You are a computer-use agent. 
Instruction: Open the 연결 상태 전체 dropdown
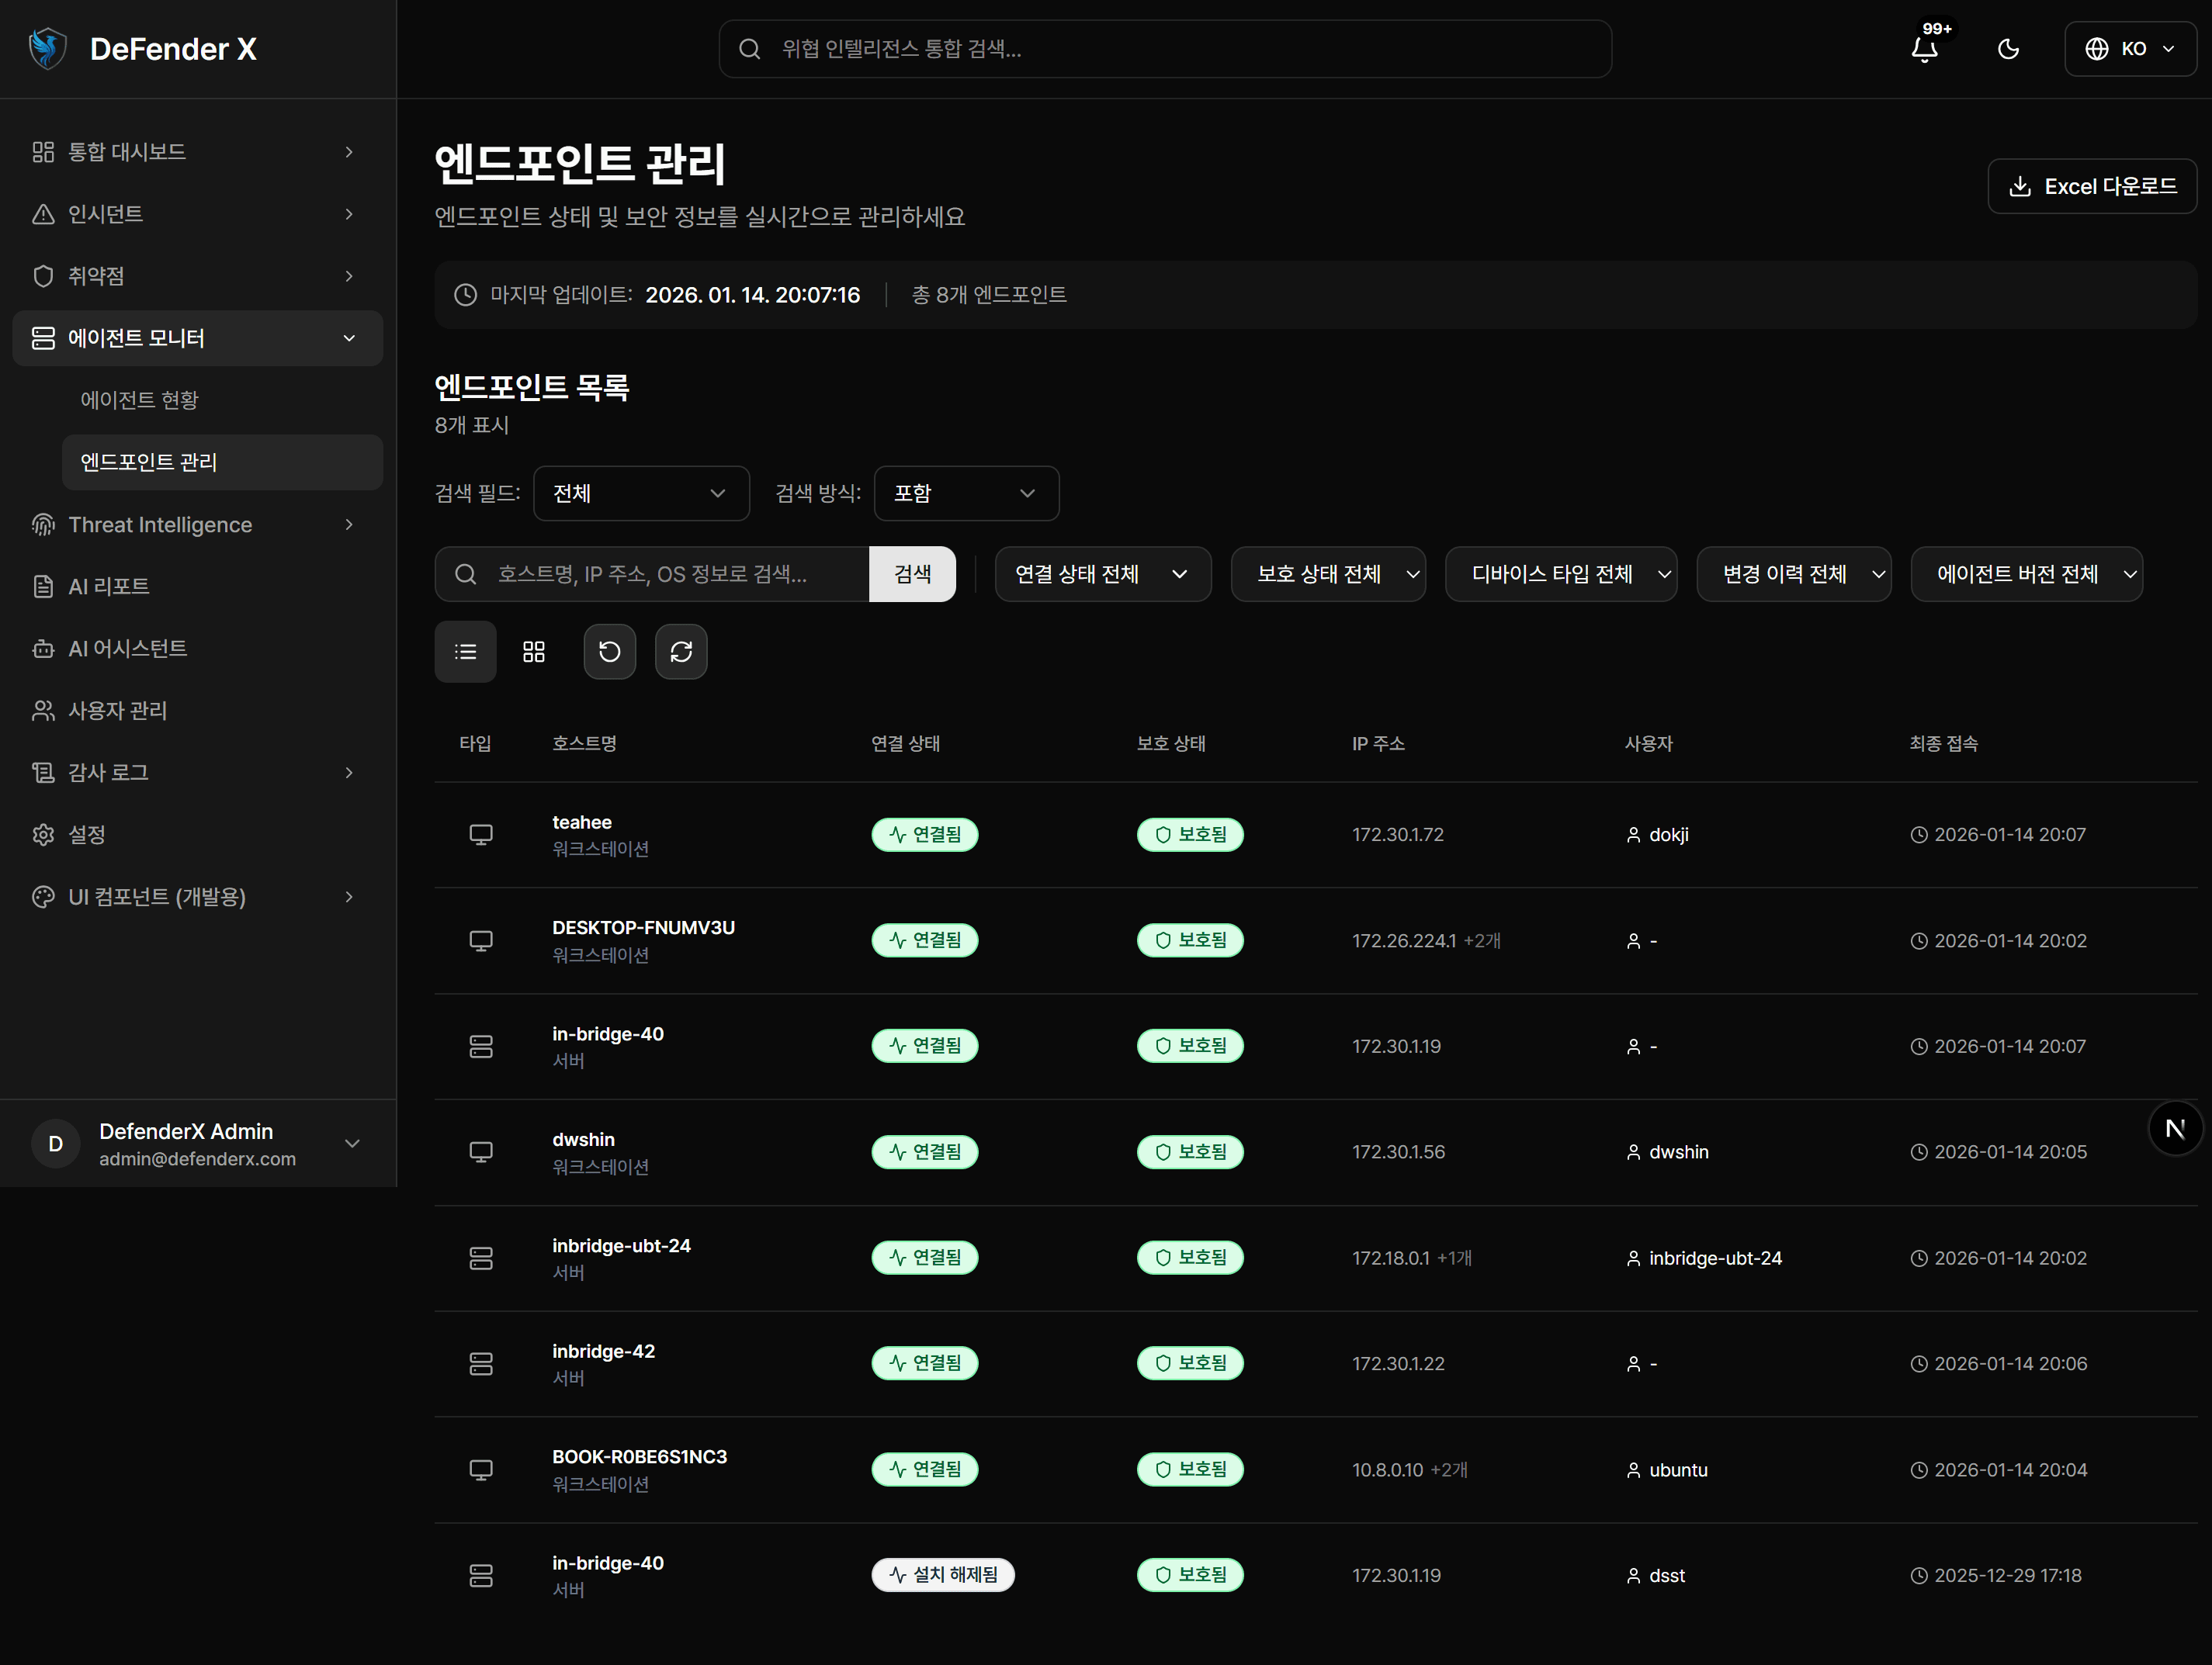point(1102,573)
